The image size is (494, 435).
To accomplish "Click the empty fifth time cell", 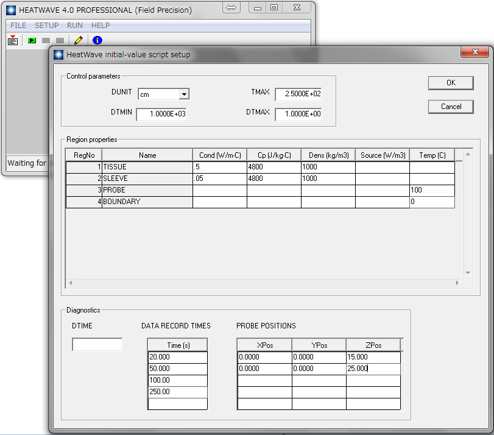I will (x=177, y=403).
